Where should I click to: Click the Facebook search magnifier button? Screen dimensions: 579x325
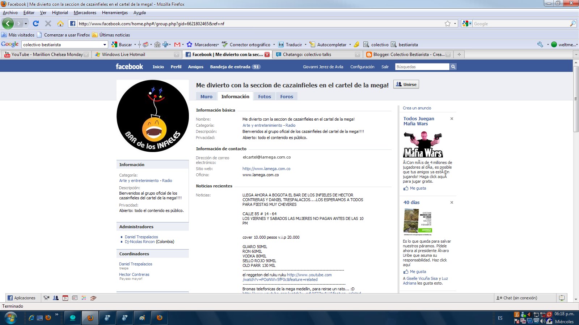(453, 67)
